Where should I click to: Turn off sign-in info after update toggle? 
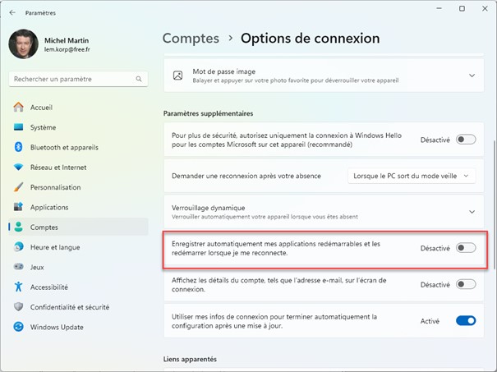466,321
